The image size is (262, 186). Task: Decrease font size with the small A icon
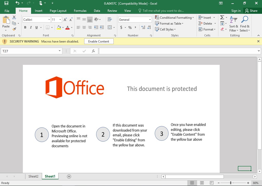71,20
